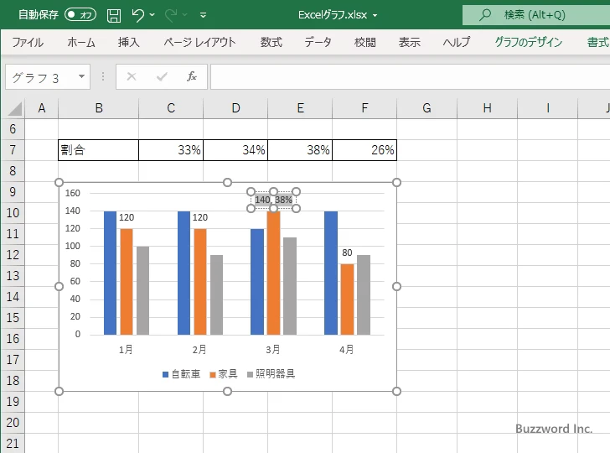Toggle the AutoSave switch
Screen dimensions: 610x453
pyautogui.click(x=80, y=15)
